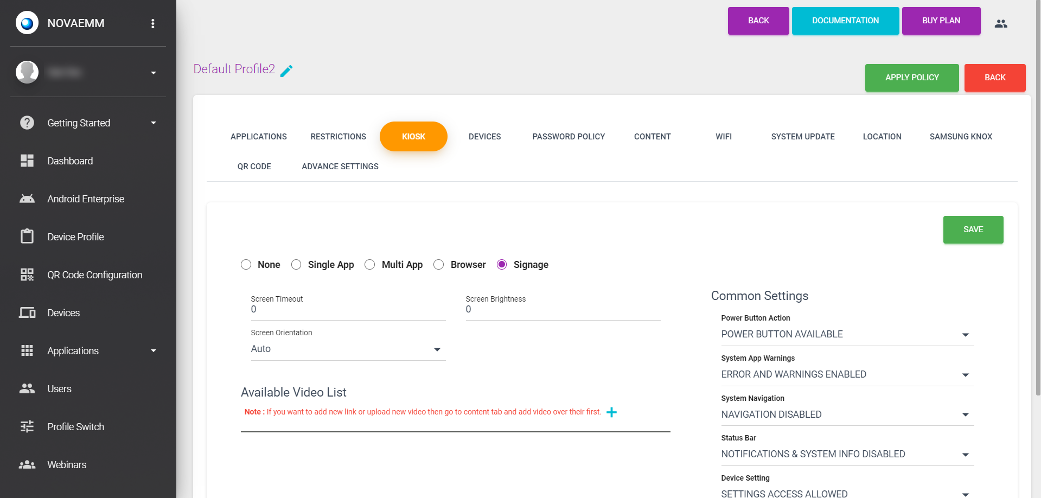Select the Multi App radio option
1041x498 pixels.
pyautogui.click(x=370, y=265)
